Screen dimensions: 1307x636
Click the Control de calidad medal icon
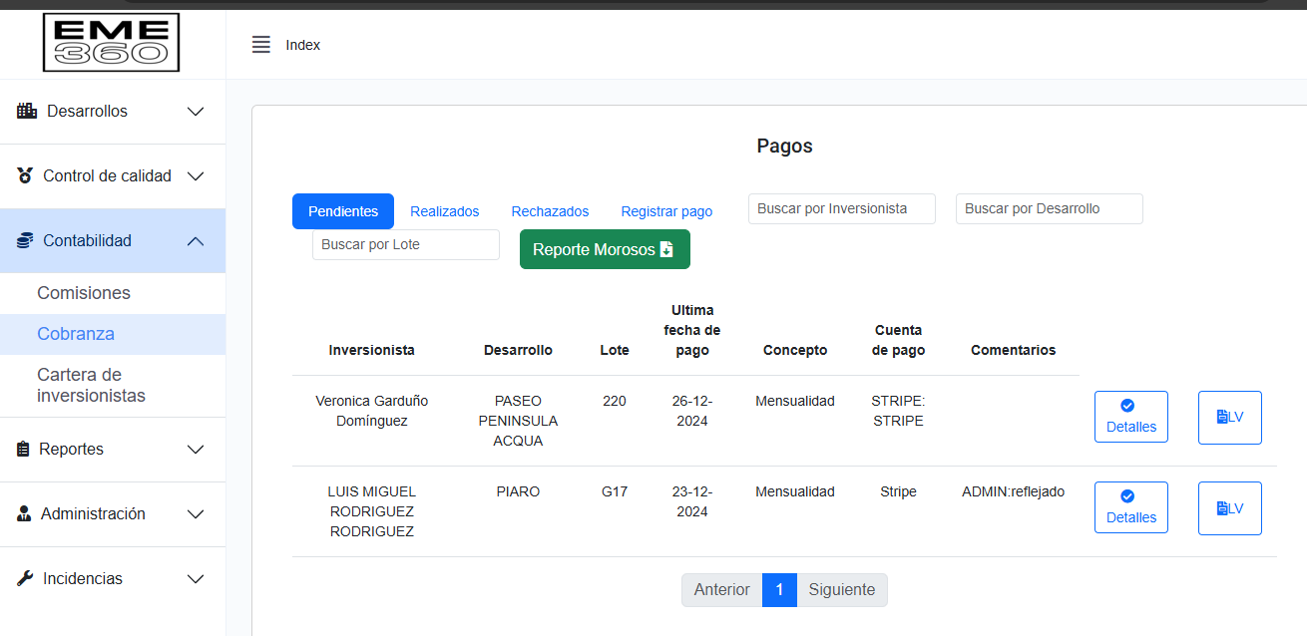26,175
